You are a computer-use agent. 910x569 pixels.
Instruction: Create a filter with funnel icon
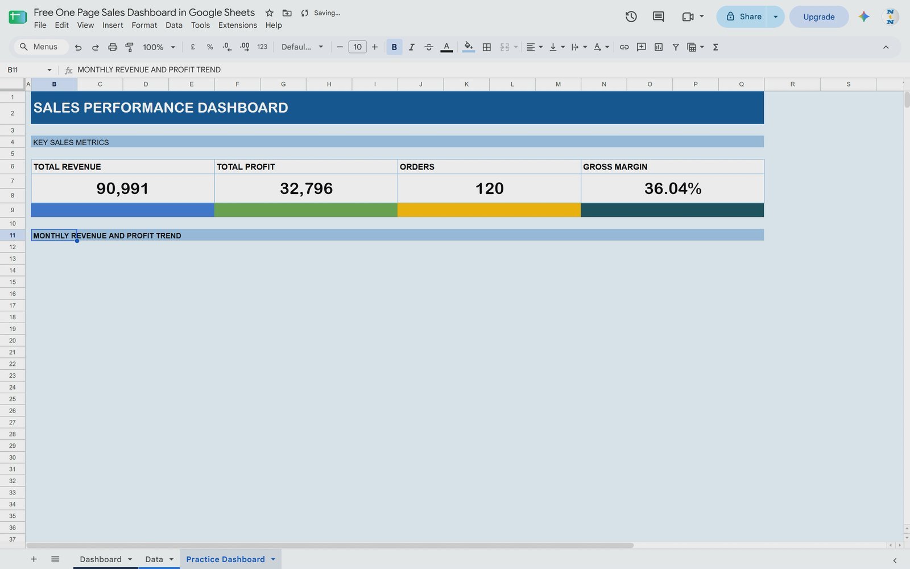click(676, 47)
